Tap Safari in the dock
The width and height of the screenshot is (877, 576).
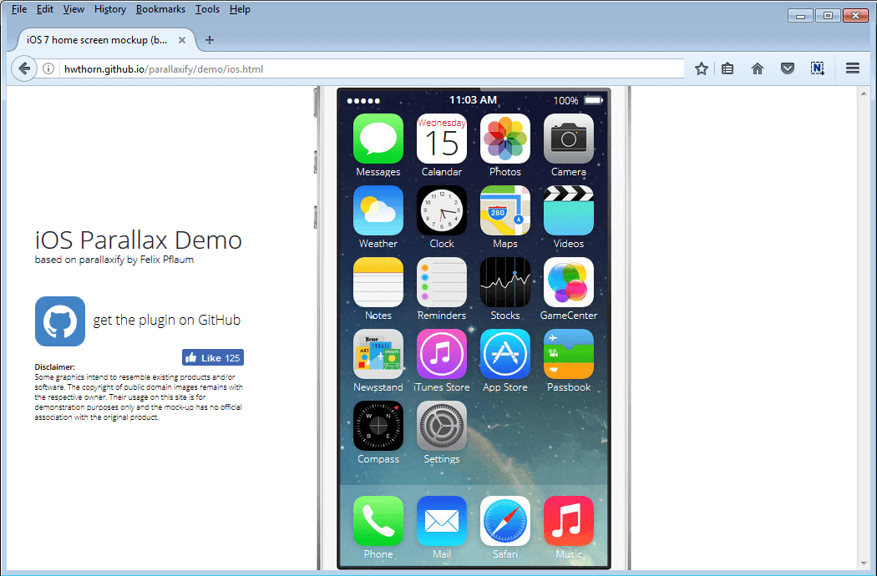[x=505, y=519]
